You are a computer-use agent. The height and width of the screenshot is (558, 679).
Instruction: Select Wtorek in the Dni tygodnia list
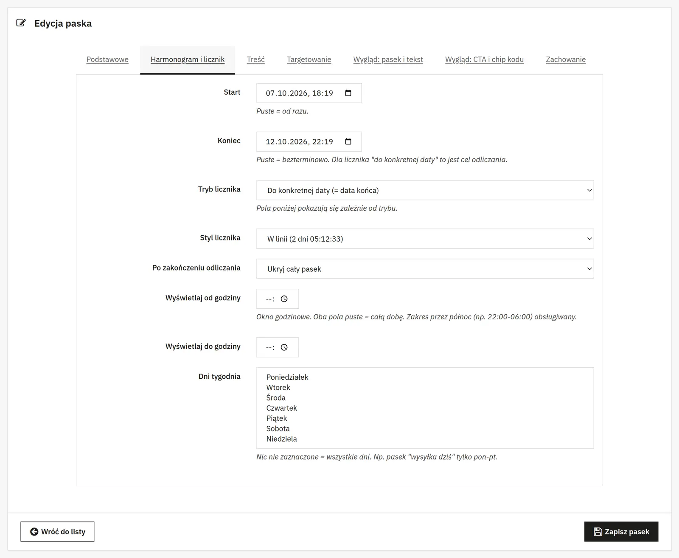(x=425, y=387)
